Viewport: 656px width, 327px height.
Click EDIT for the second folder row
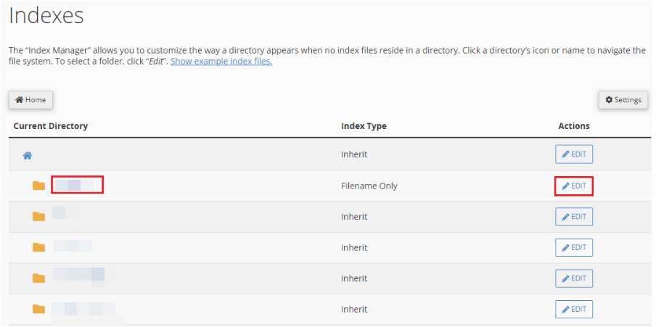(574, 217)
